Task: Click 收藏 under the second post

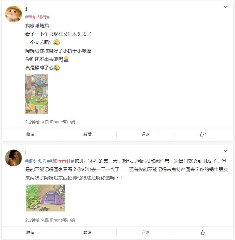Action: pos(30,233)
